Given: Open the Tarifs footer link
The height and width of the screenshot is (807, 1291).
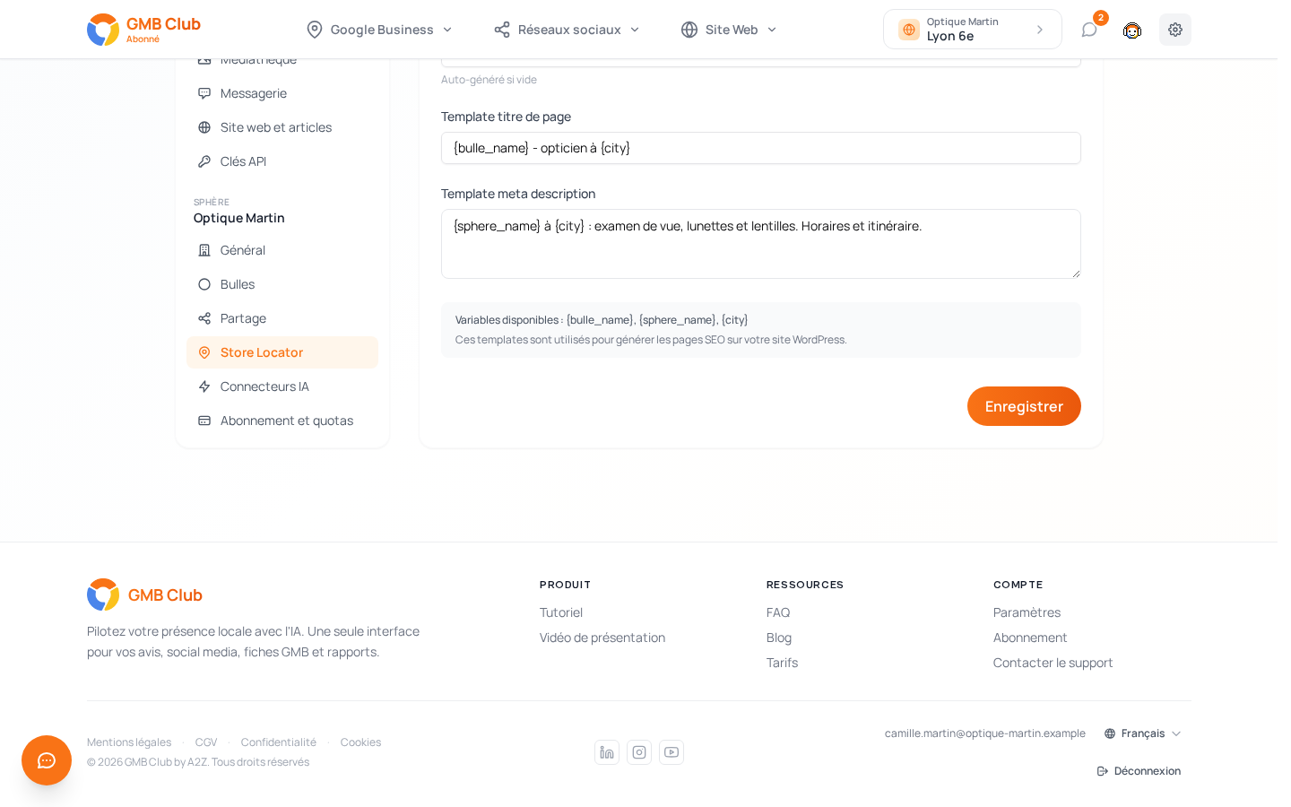Looking at the screenshot, I should pyautogui.click(x=782, y=663).
